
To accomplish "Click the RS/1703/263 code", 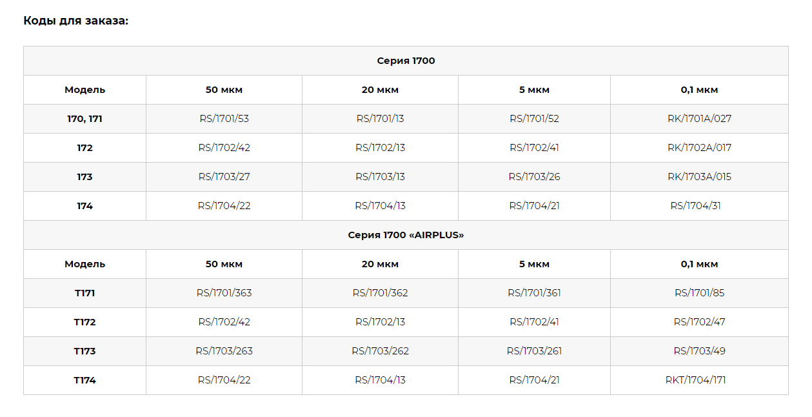I will pyautogui.click(x=224, y=351).
